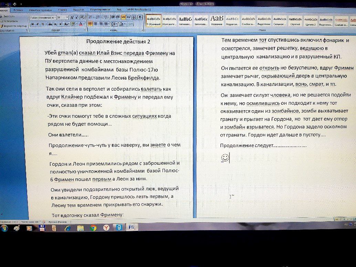356x267 pixels.
Task: Open the font size 36 dropdown
Action: click(67, 18)
